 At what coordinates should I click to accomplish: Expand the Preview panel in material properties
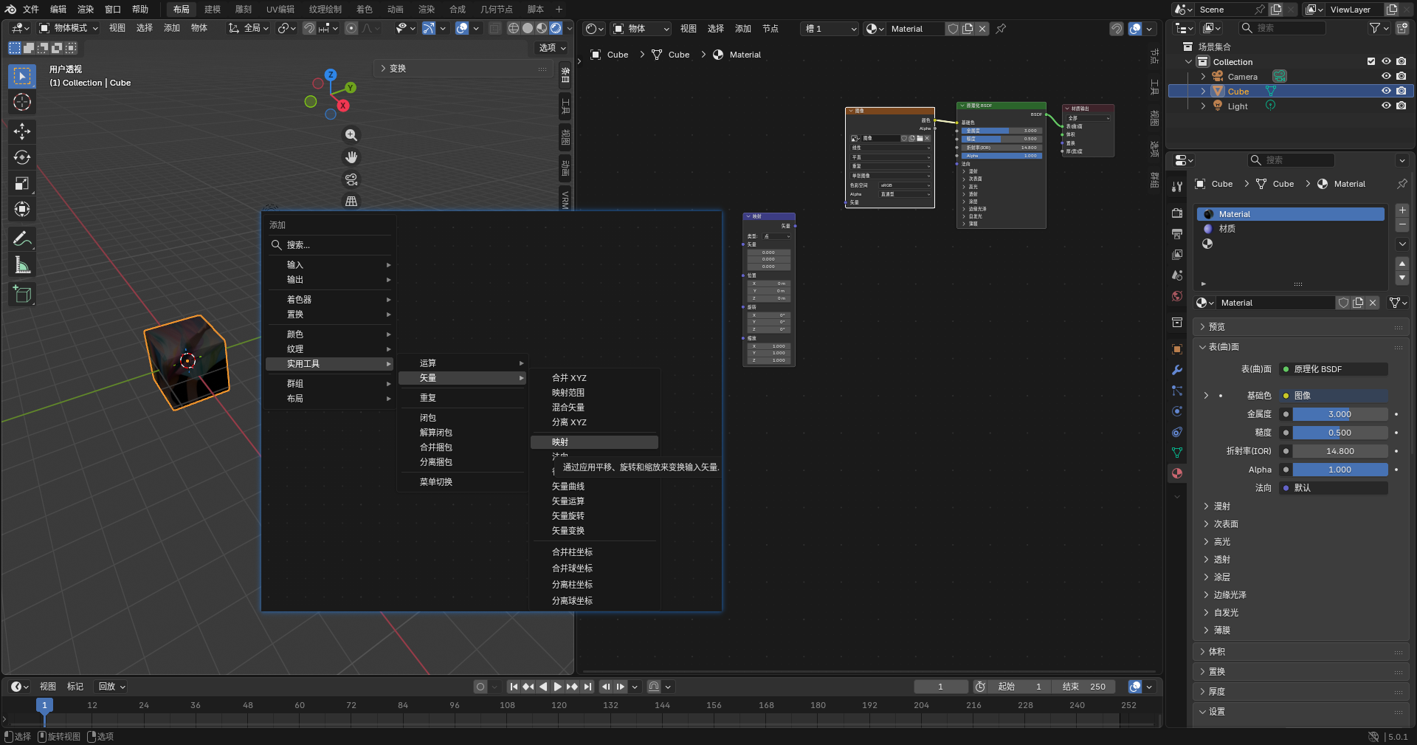coord(1301,326)
